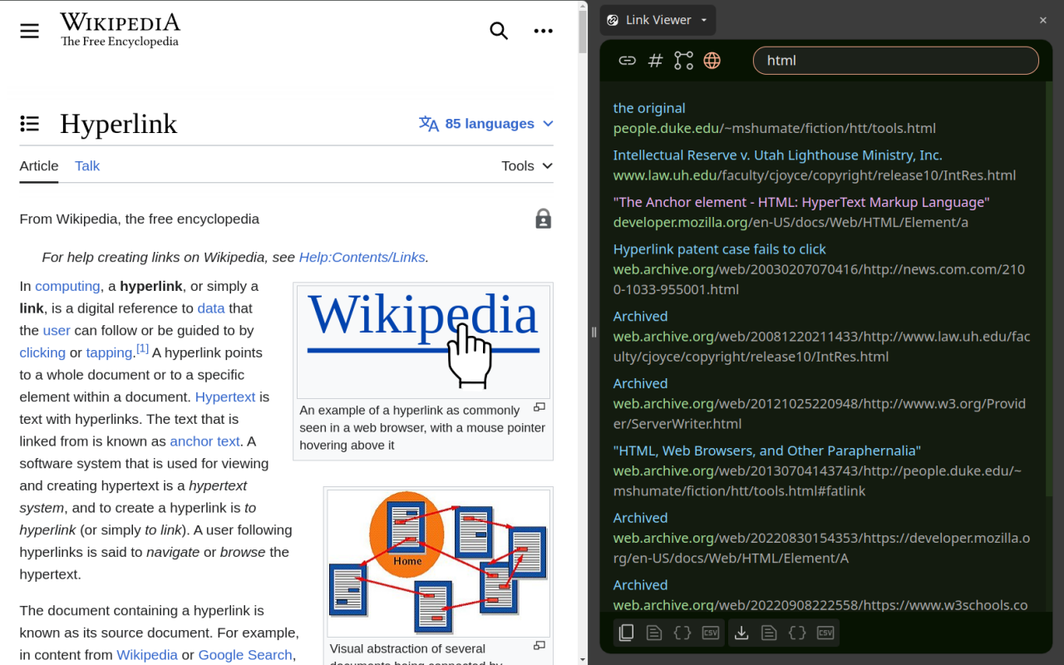Select the Article tab
This screenshot has height=665, width=1064.
(x=38, y=166)
